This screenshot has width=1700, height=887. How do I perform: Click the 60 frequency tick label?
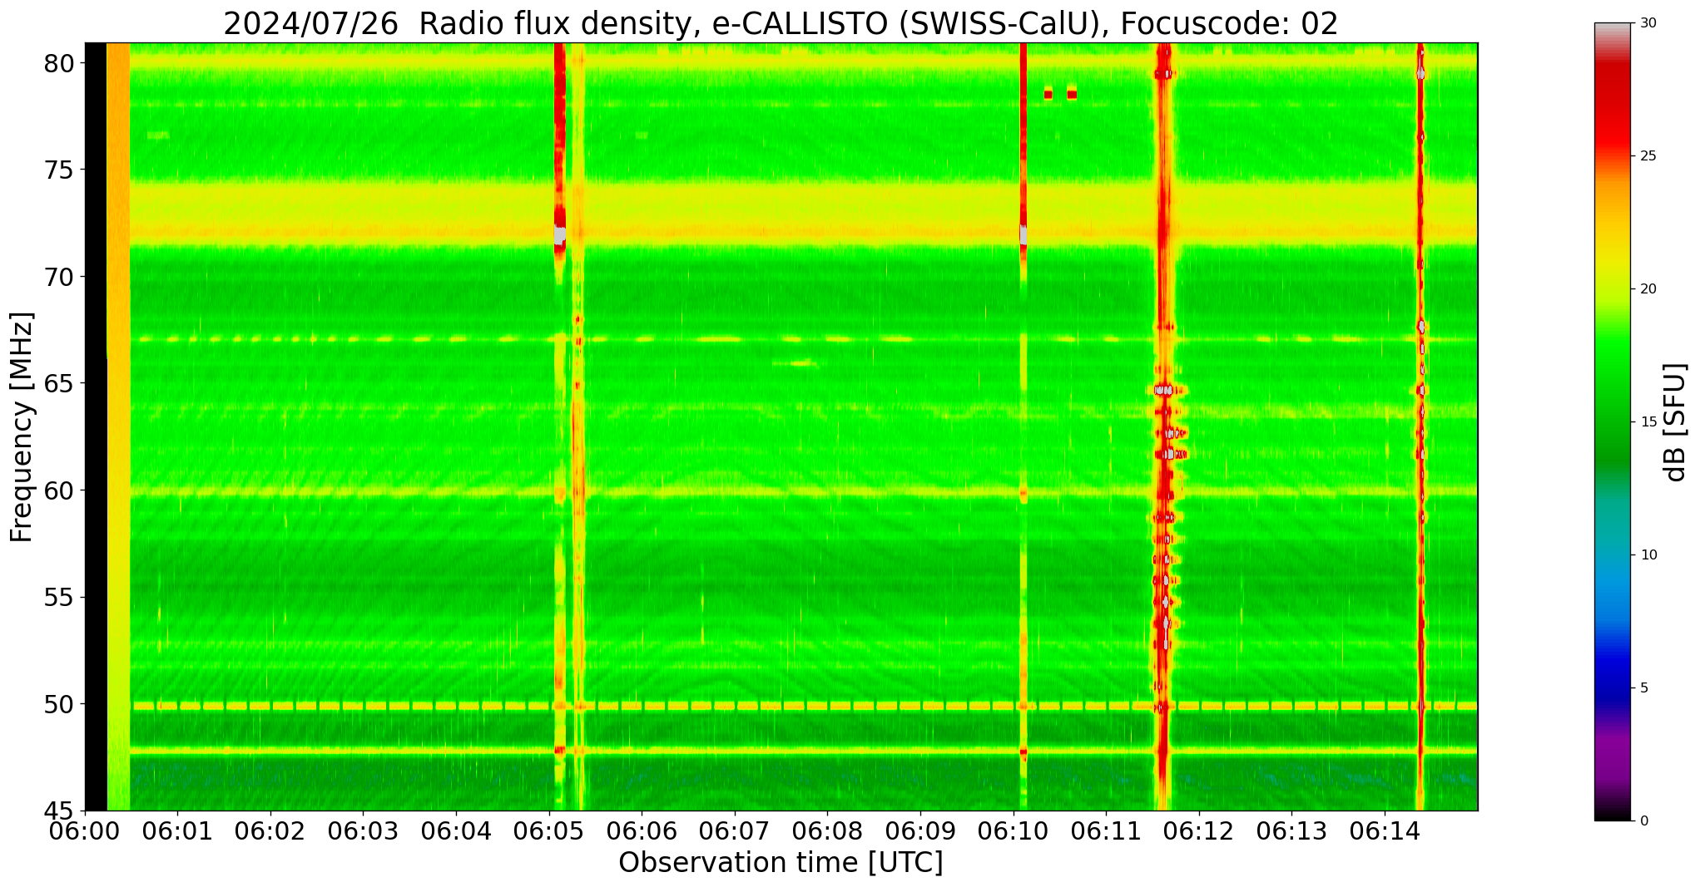point(59,490)
